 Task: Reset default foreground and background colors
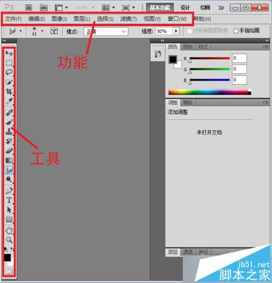(x=6, y=249)
